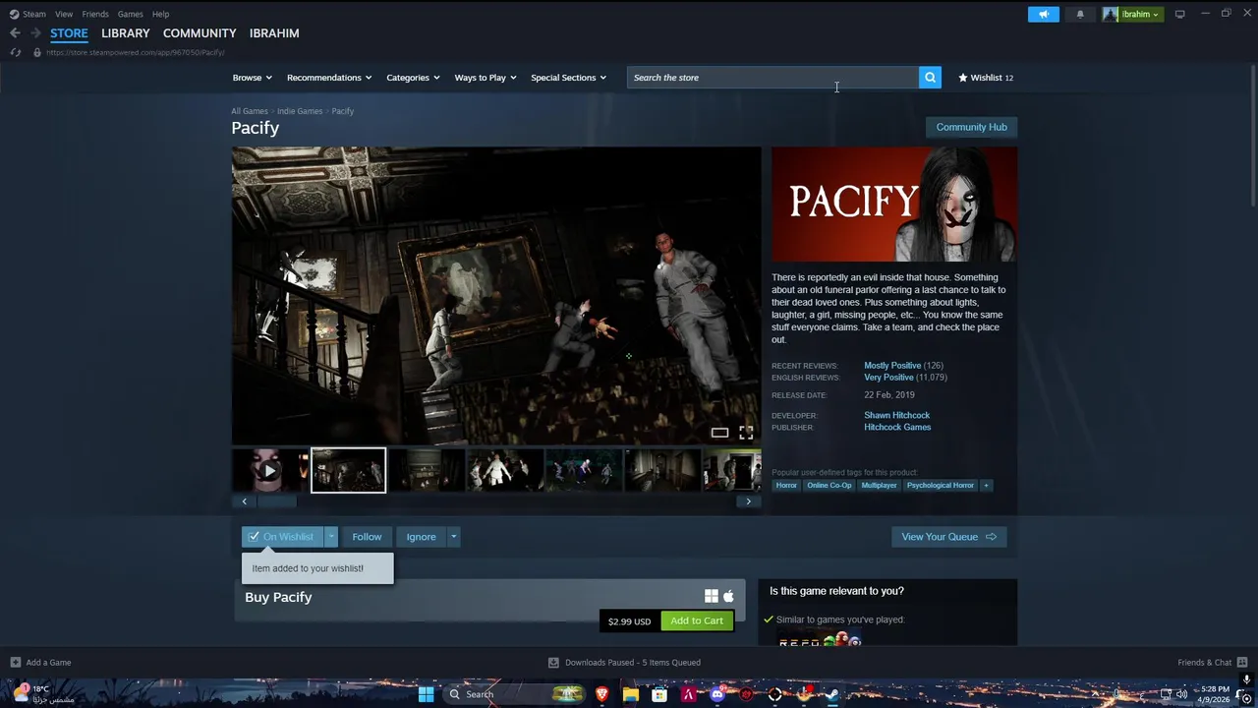Open Discord from the taskbar

coord(717,694)
